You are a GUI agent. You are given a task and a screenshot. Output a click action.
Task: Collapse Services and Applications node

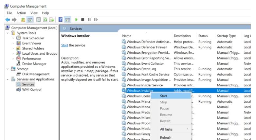tap(8, 79)
